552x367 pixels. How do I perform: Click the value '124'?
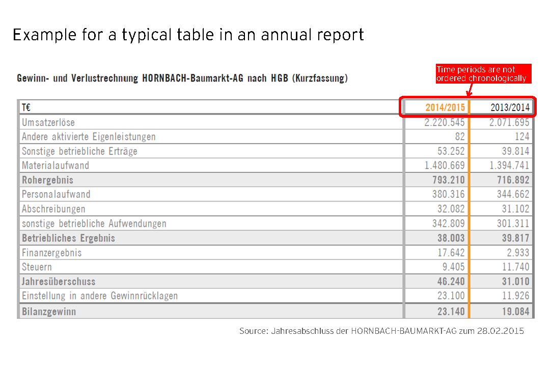522,137
